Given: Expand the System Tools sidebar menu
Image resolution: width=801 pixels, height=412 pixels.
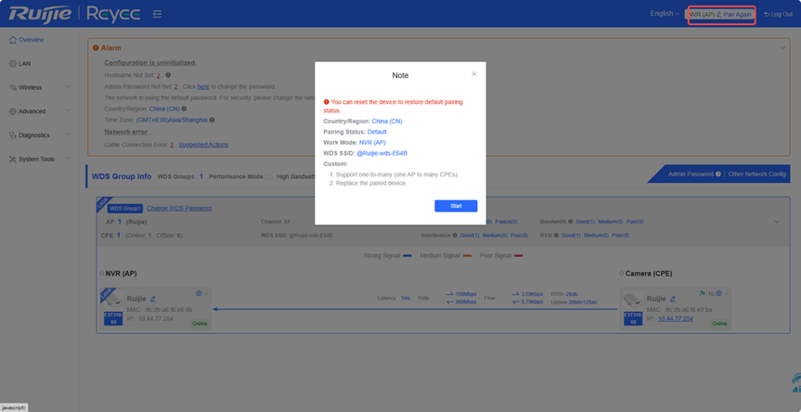Looking at the screenshot, I should click(x=37, y=159).
